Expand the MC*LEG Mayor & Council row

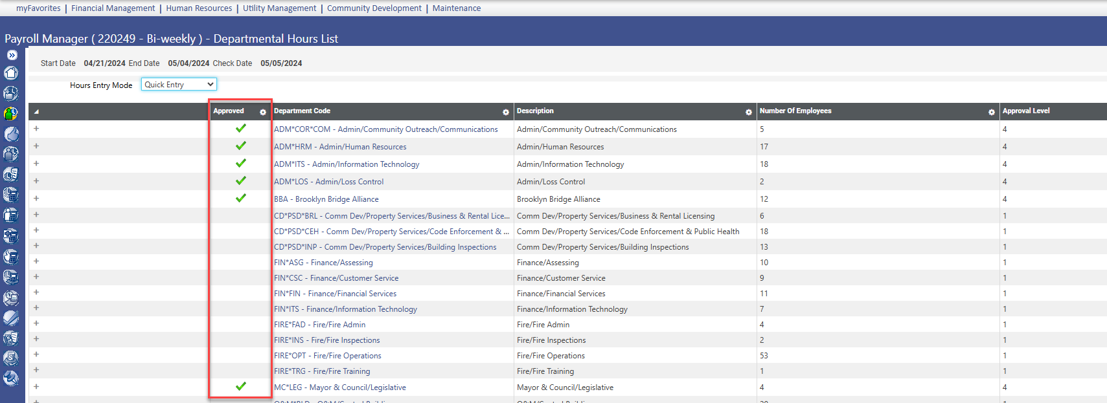36,387
